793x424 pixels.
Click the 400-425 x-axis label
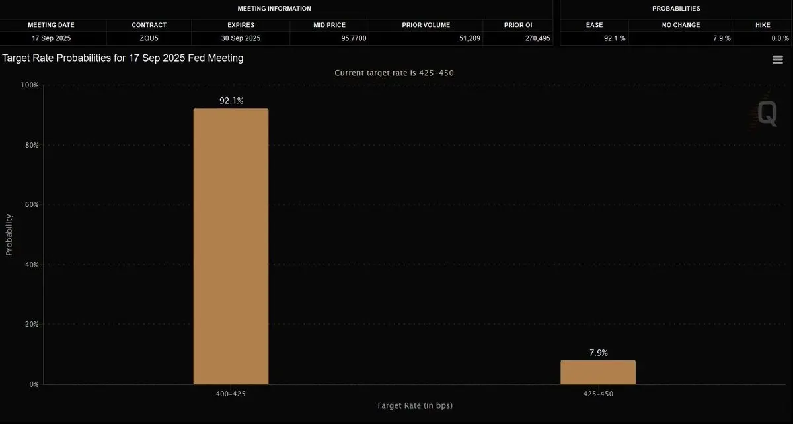pos(231,393)
